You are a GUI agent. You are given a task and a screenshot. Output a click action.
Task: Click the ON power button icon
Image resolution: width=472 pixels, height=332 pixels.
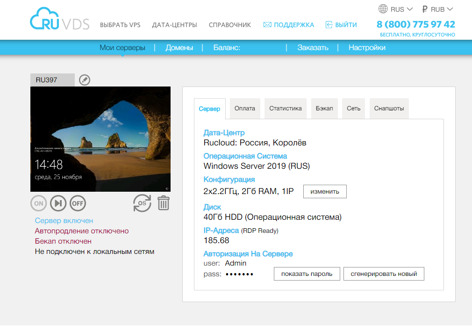38,203
